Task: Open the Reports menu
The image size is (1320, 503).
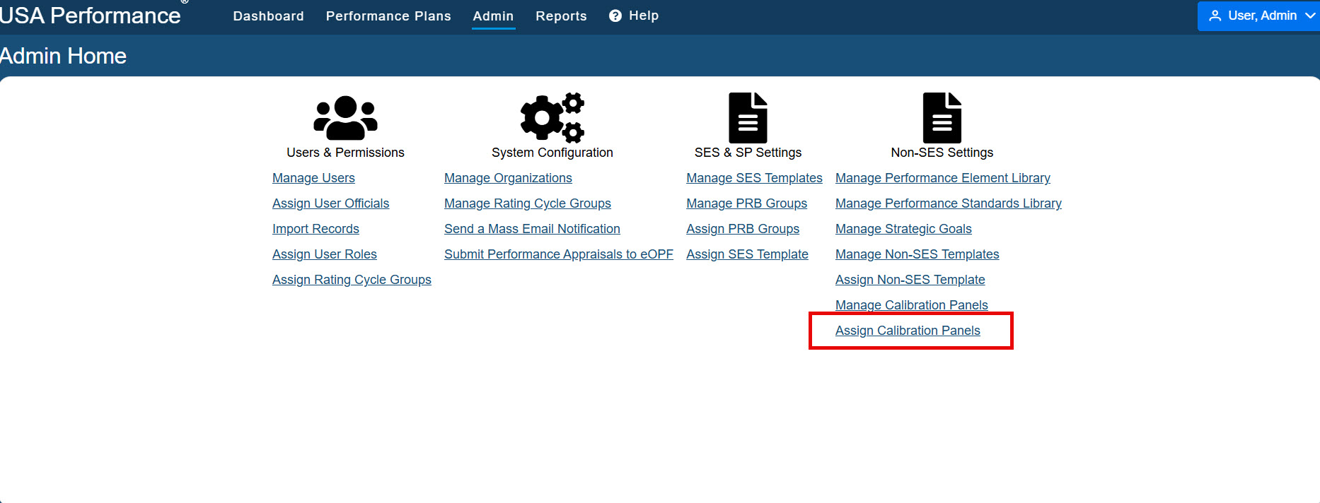Action: pos(562,16)
